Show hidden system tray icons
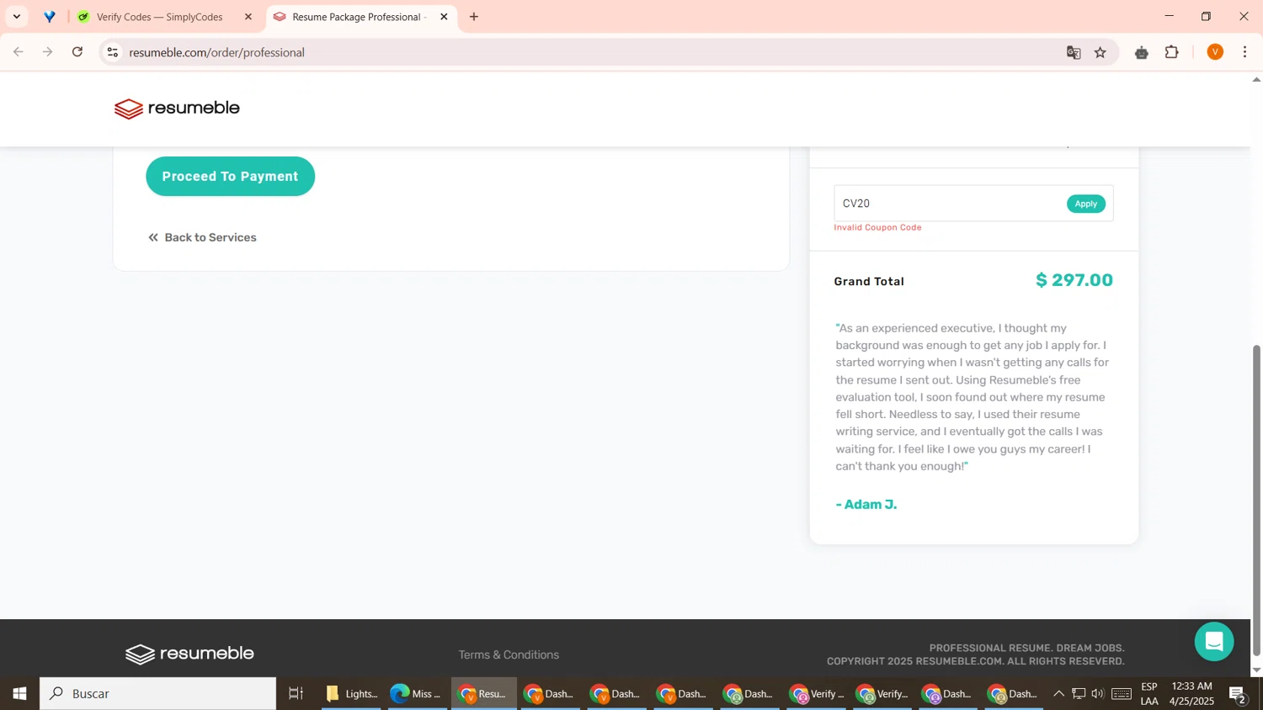The width and height of the screenshot is (1263, 710). (x=1058, y=694)
